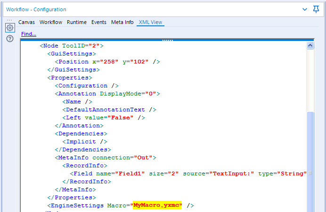The image size is (326, 212).
Task: Open the configuration gear icon
Action: [10, 28]
